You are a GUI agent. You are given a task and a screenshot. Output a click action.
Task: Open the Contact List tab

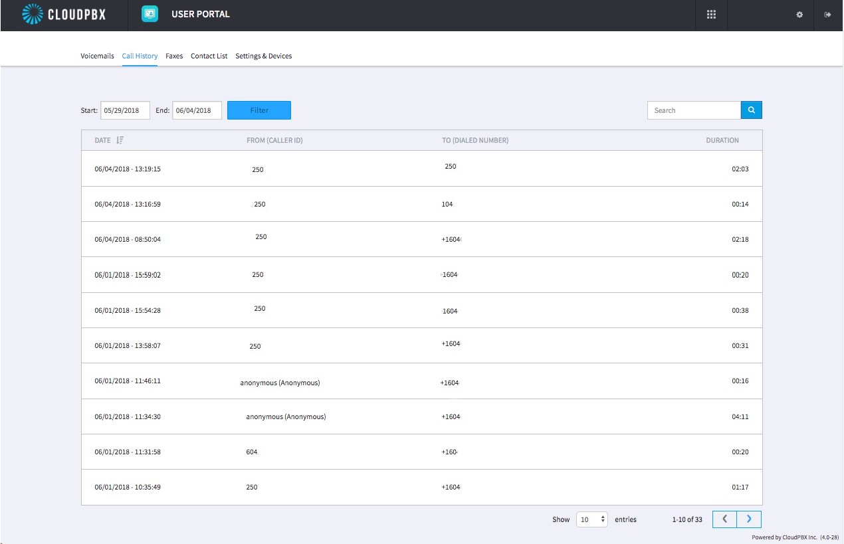pyautogui.click(x=209, y=56)
